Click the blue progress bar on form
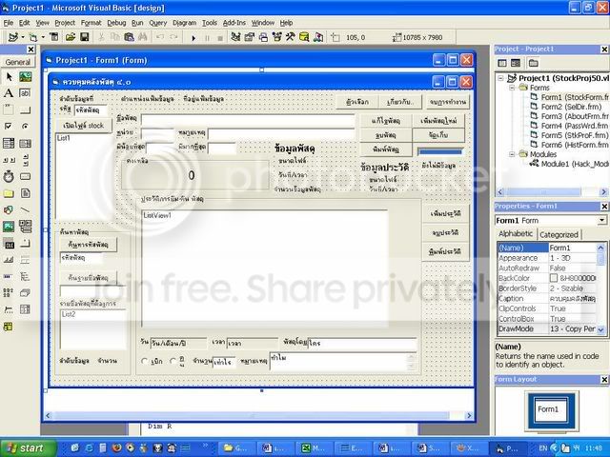Viewport: 610px width, 457px height. [x=439, y=151]
